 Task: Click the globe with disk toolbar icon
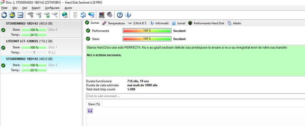click(65, 15)
